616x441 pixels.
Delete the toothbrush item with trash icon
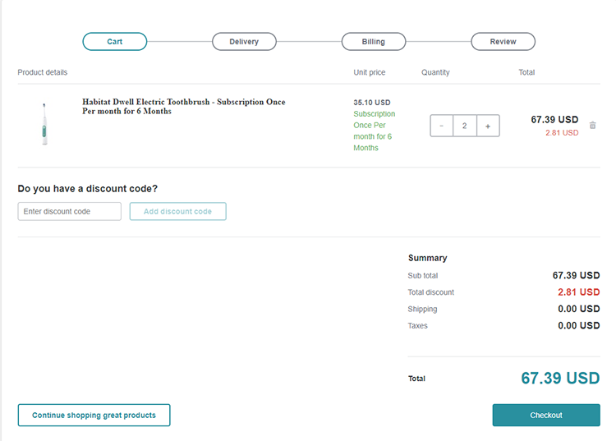[x=592, y=126]
